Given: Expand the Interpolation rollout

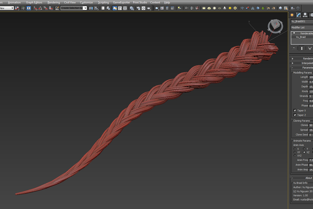Looking at the screenshot, I should [302, 63].
